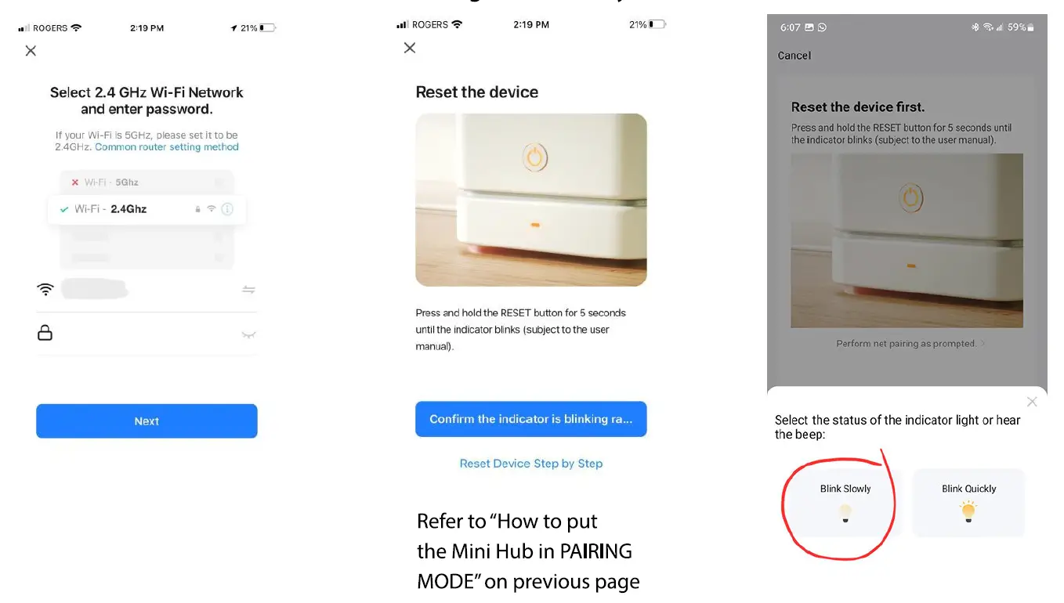Screen dimensions: 1064x603
Task: Click the Next button
Action: (147, 421)
